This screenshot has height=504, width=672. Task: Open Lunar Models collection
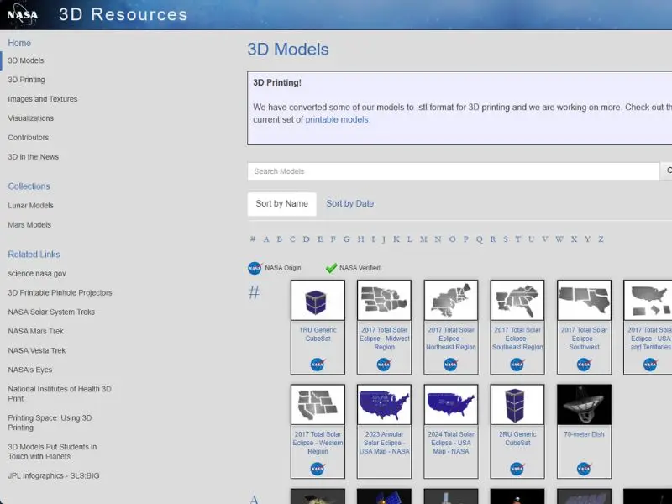pos(30,206)
